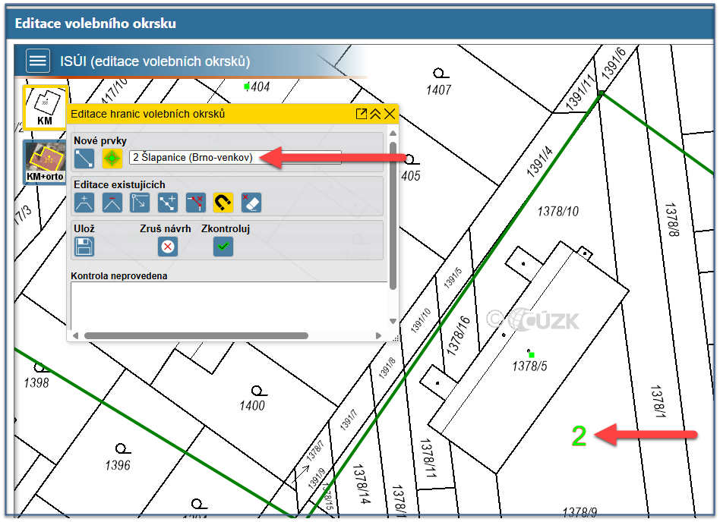Click the remove vertex tool
720x522 pixels.
coord(112,203)
